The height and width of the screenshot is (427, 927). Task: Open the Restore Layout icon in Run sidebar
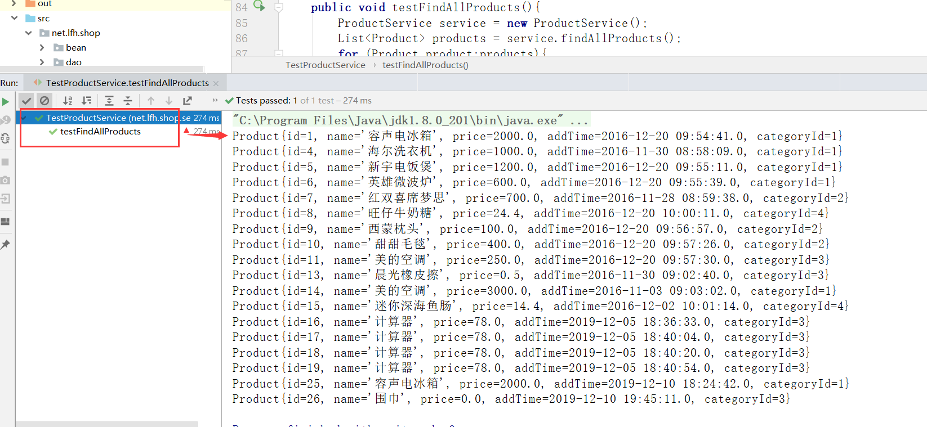pyautogui.click(x=6, y=222)
